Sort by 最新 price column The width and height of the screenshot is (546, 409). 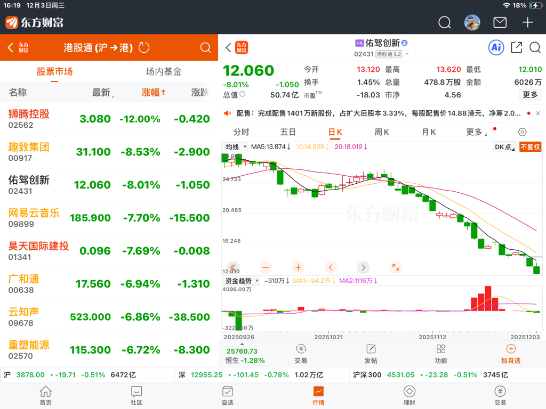coord(102,93)
